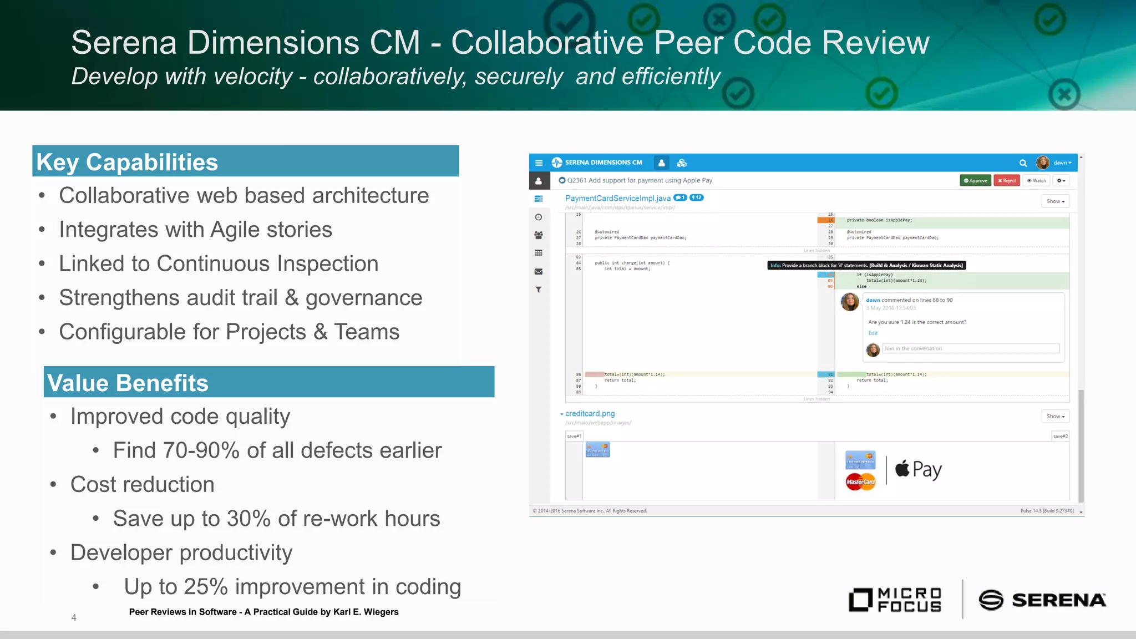Click 'Integrates with Agile stories' bullet
This screenshot has height=639, width=1136.
point(195,230)
